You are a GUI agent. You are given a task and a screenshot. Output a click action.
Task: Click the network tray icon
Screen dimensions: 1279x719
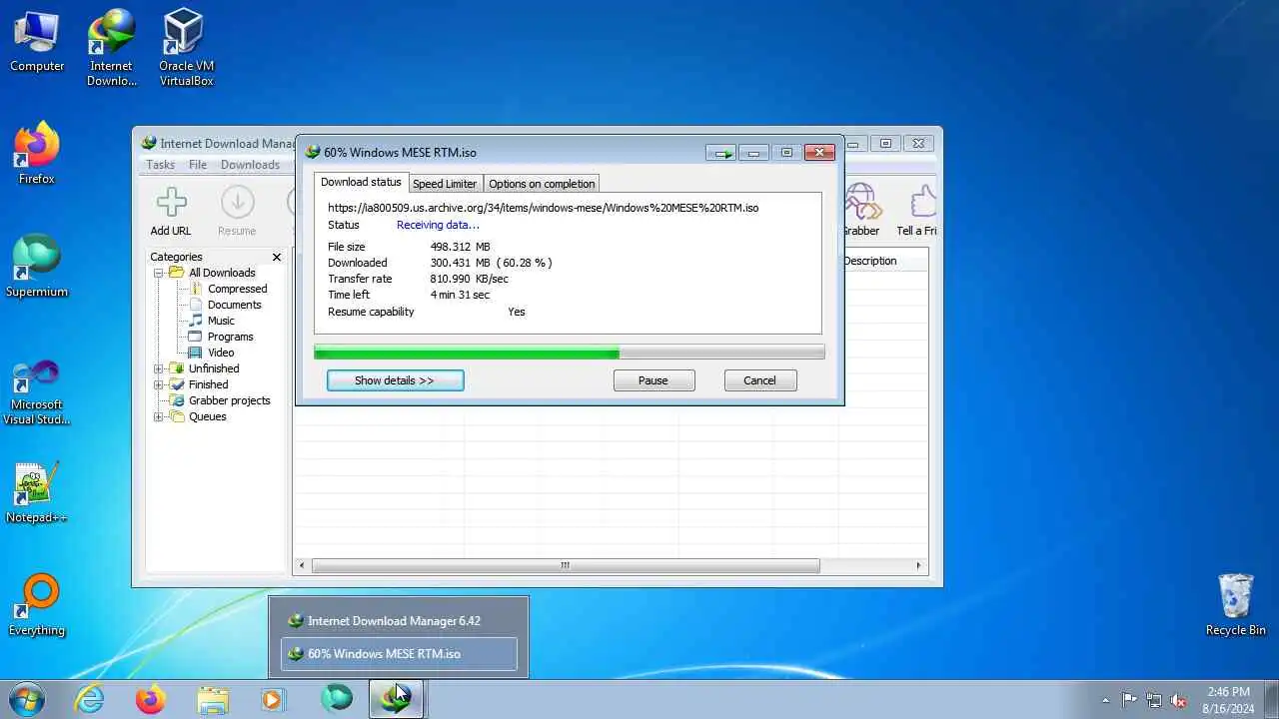coord(1154,700)
